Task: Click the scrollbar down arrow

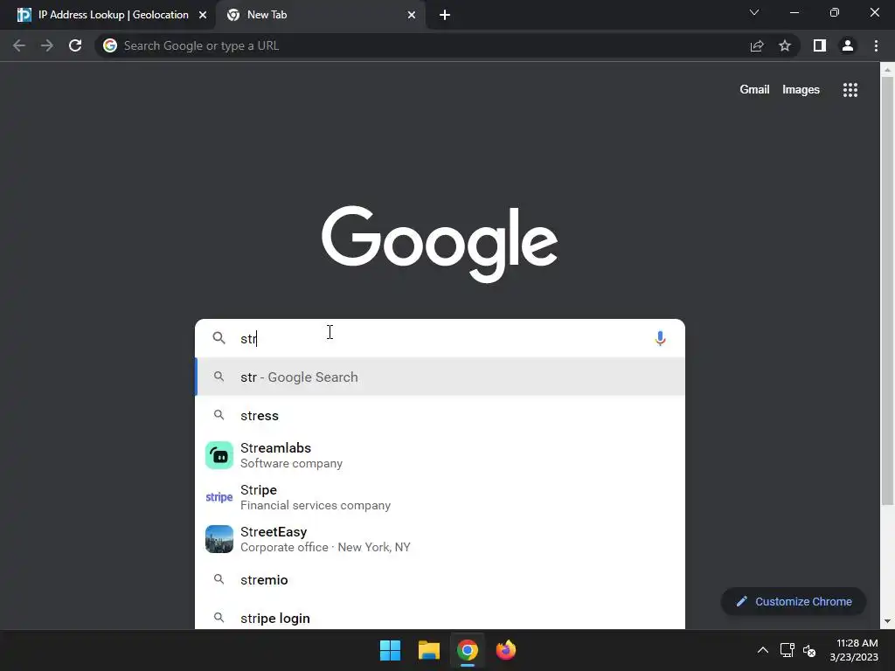Action: [887, 621]
